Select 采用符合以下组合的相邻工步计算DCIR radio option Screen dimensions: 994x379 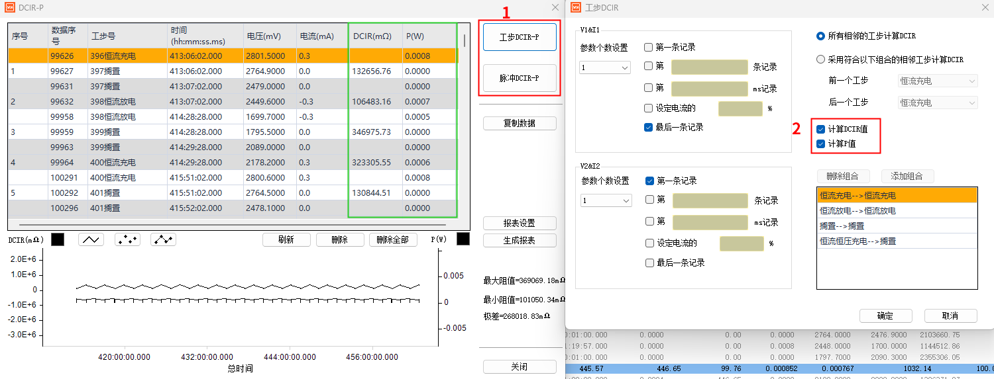click(821, 60)
